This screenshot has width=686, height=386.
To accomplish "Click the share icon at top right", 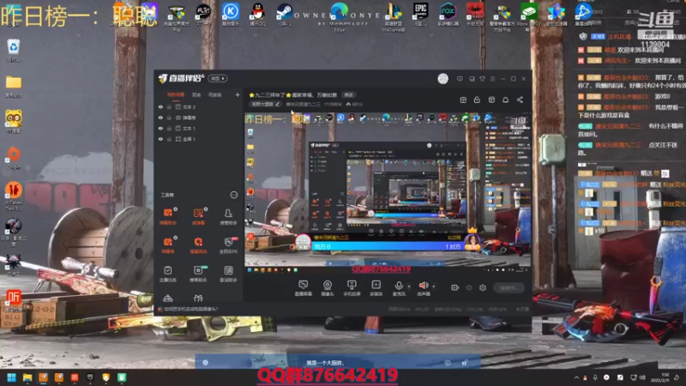I will click(520, 100).
